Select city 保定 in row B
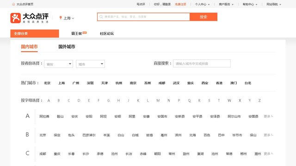This screenshot has height=166, width=296. coord(57,135)
